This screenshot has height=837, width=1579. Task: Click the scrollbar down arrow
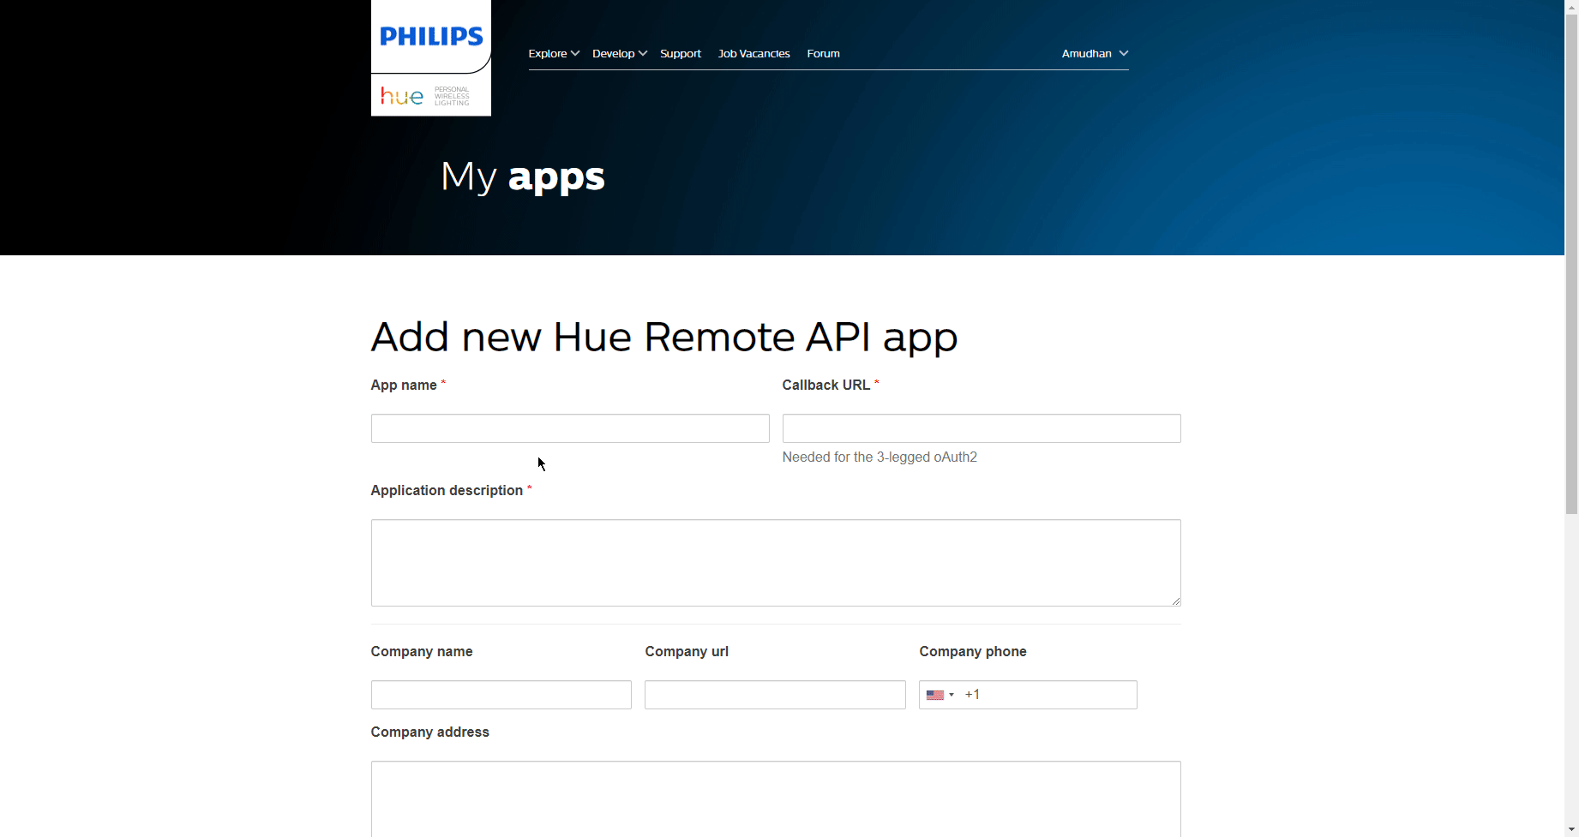click(x=1571, y=829)
